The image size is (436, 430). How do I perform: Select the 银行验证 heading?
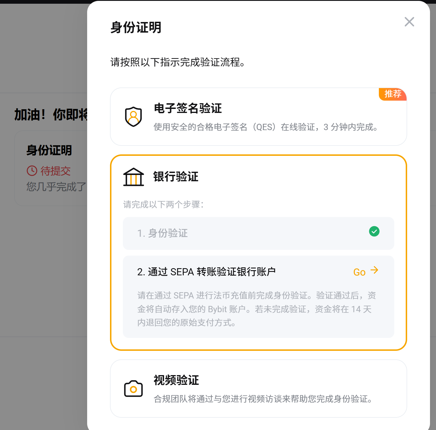pyautogui.click(x=176, y=177)
